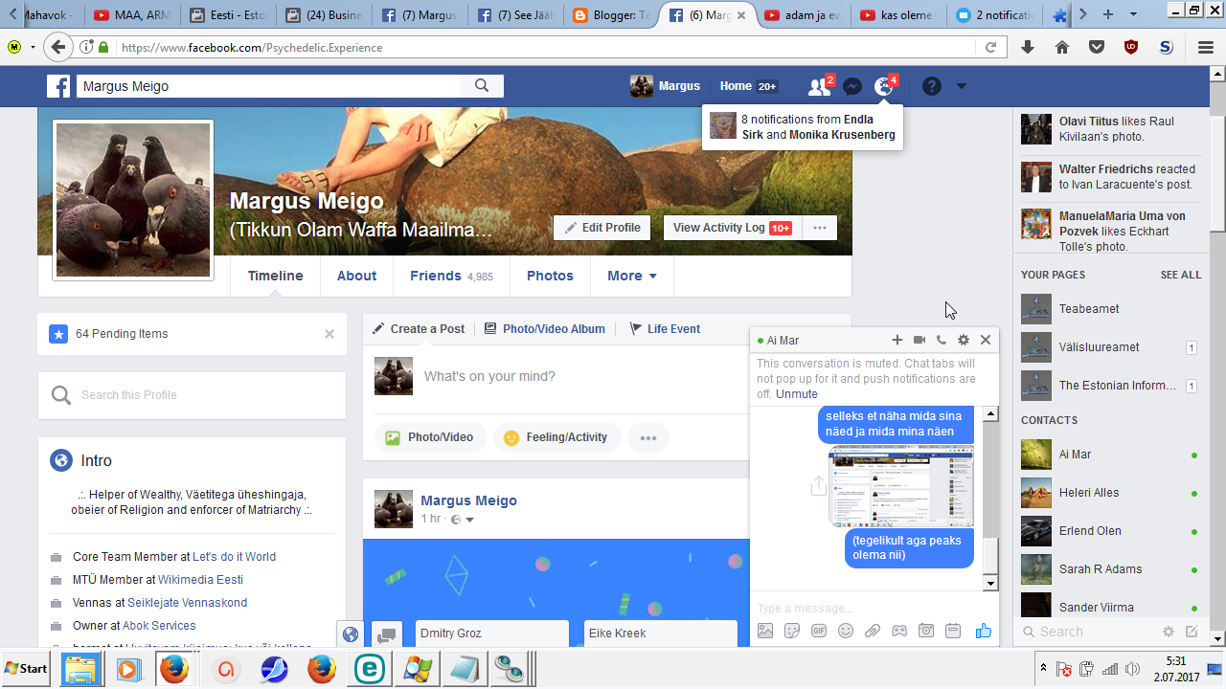Open chat sidebar settings gear

coord(1169,632)
